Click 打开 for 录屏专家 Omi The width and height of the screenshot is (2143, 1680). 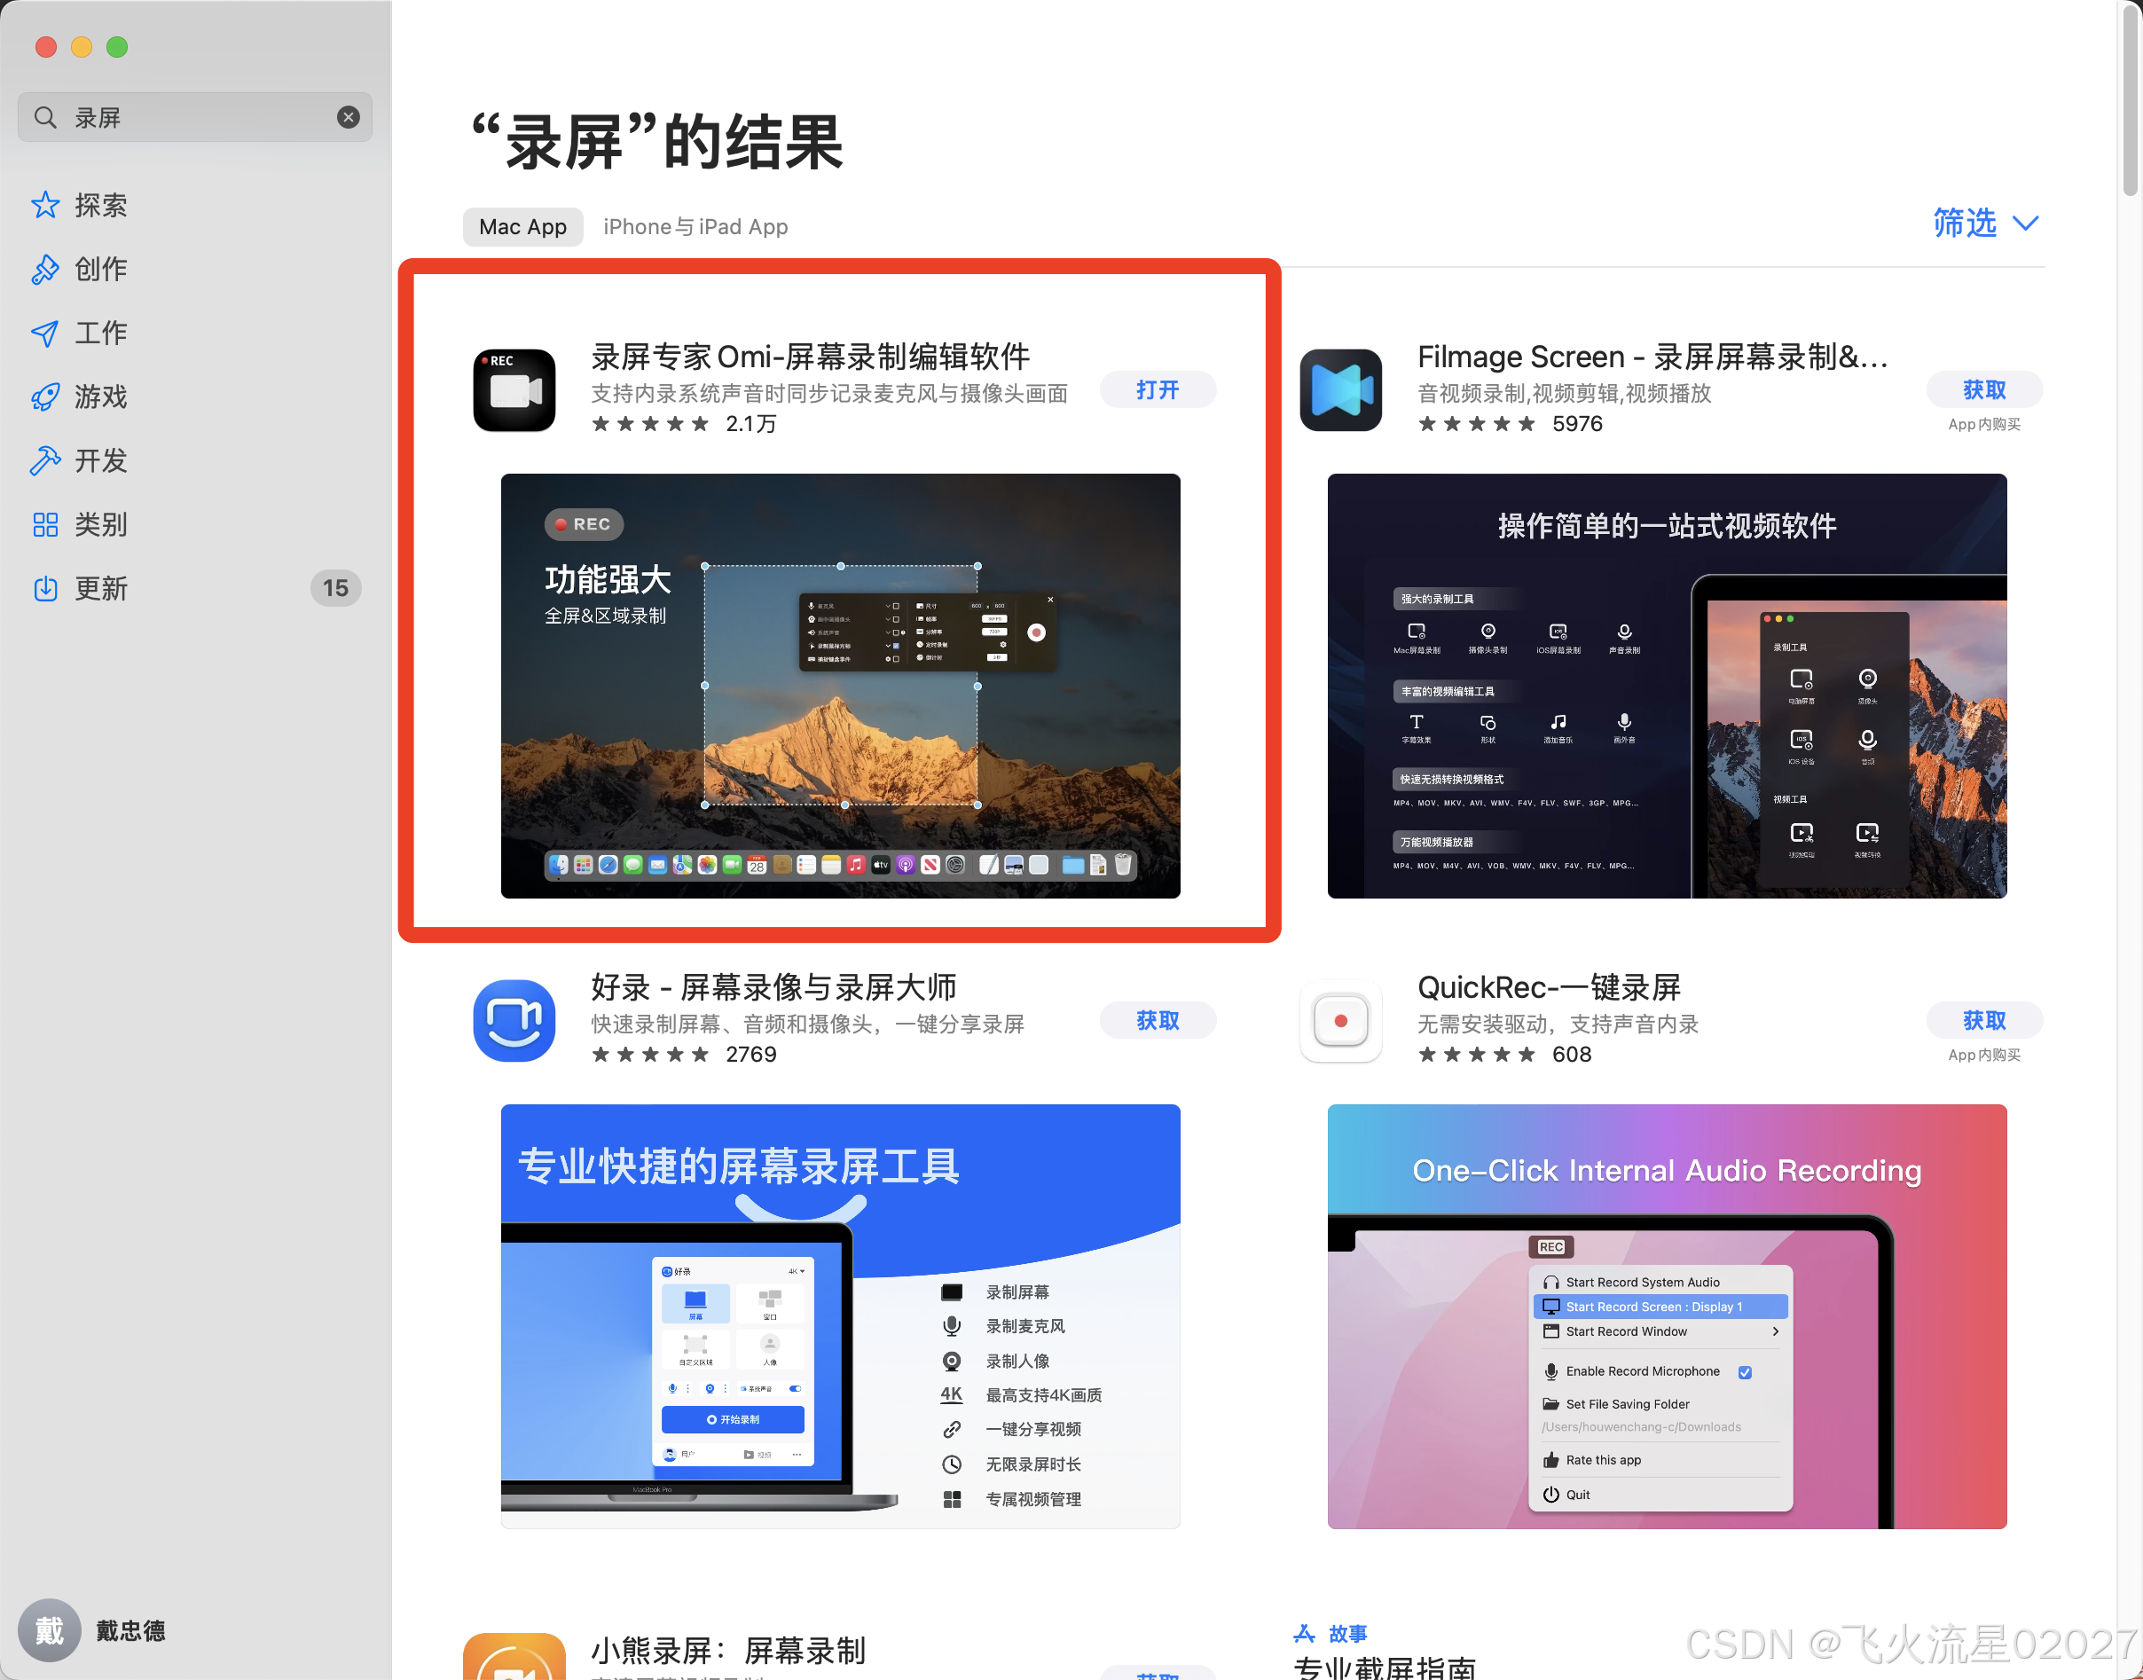(x=1157, y=389)
